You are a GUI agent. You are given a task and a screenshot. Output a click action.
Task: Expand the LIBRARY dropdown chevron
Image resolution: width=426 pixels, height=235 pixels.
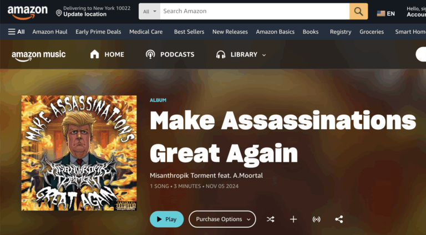pos(264,55)
